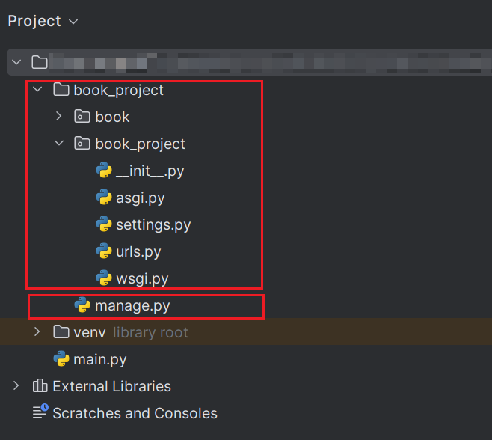Viewport: 492px width, 440px height.
Task: Click the Python icon beside wsgi.py
Action: (104, 278)
